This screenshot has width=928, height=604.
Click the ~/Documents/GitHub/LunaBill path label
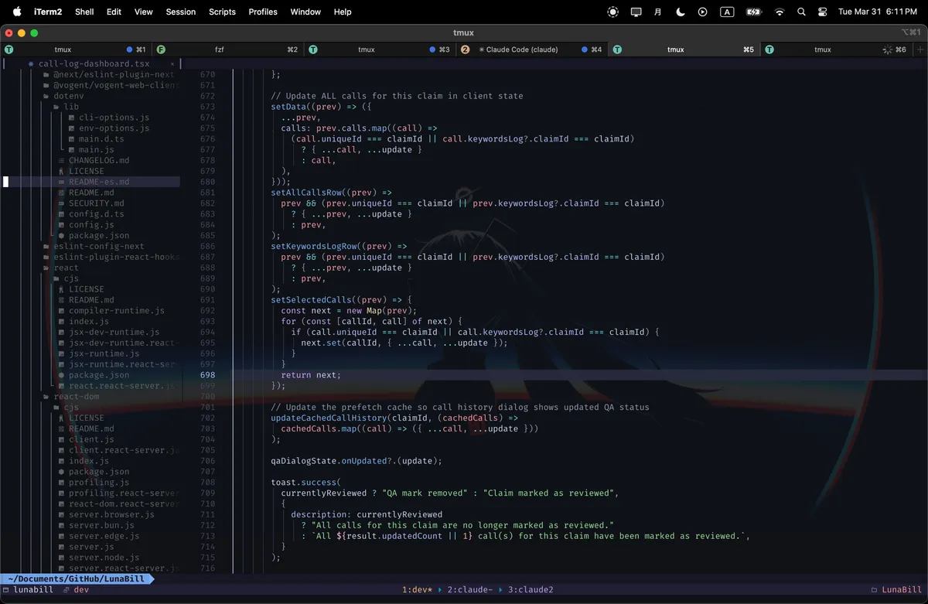76,578
